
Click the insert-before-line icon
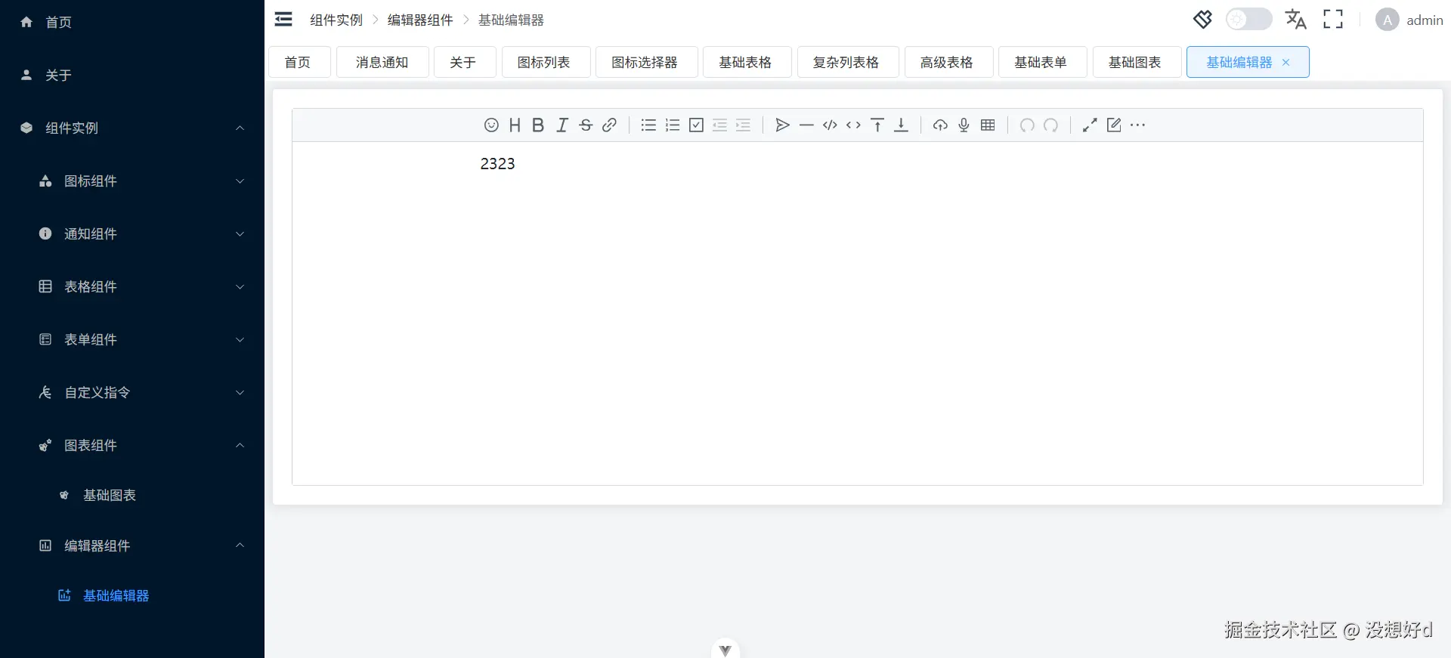point(877,125)
